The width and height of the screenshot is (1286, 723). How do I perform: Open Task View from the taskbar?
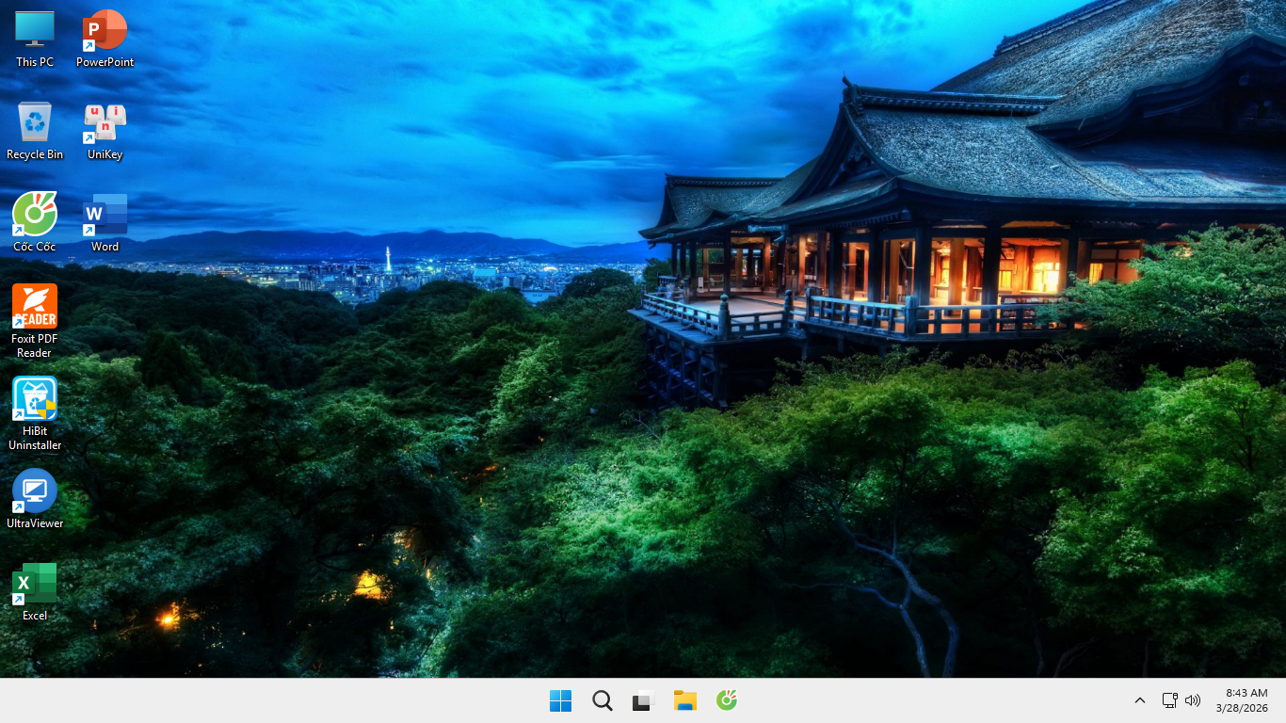point(643,700)
